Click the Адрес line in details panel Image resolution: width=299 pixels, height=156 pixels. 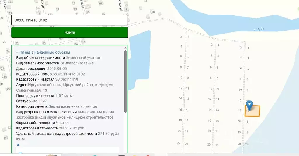click(x=65, y=85)
